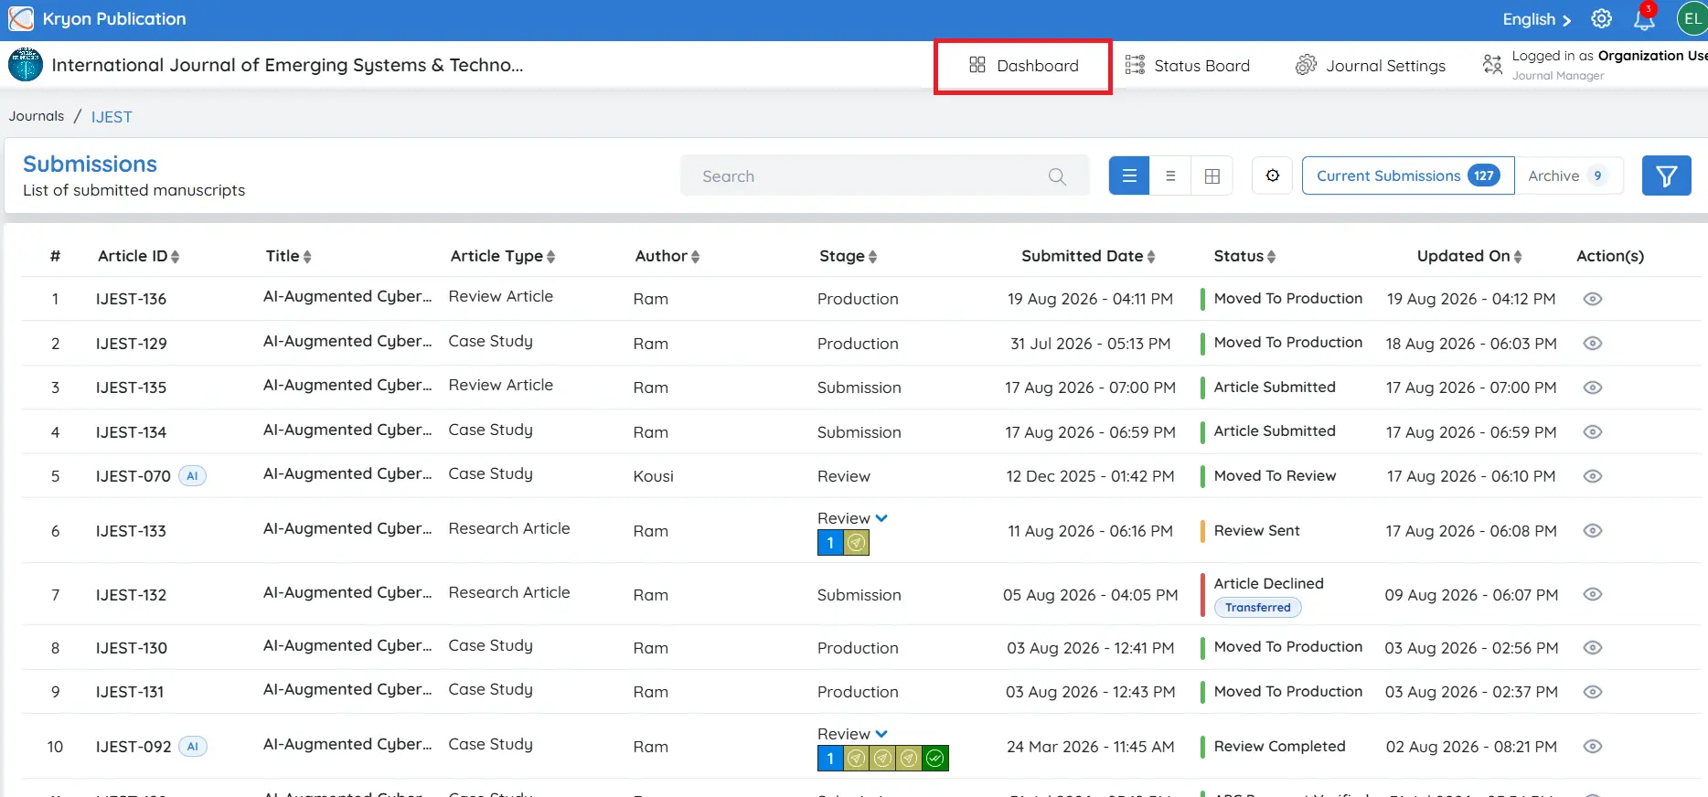Click the AI badge on IJEST-070
This screenshot has width=1708, height=797.
[192, 476]
